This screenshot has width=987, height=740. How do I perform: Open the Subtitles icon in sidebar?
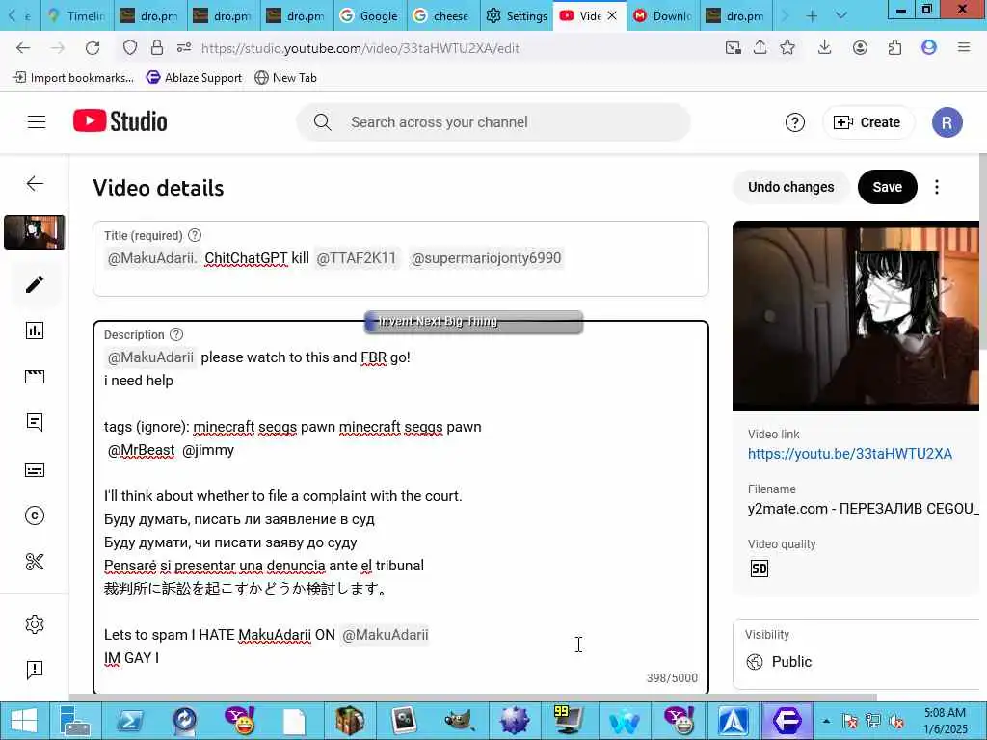[35, 469]
